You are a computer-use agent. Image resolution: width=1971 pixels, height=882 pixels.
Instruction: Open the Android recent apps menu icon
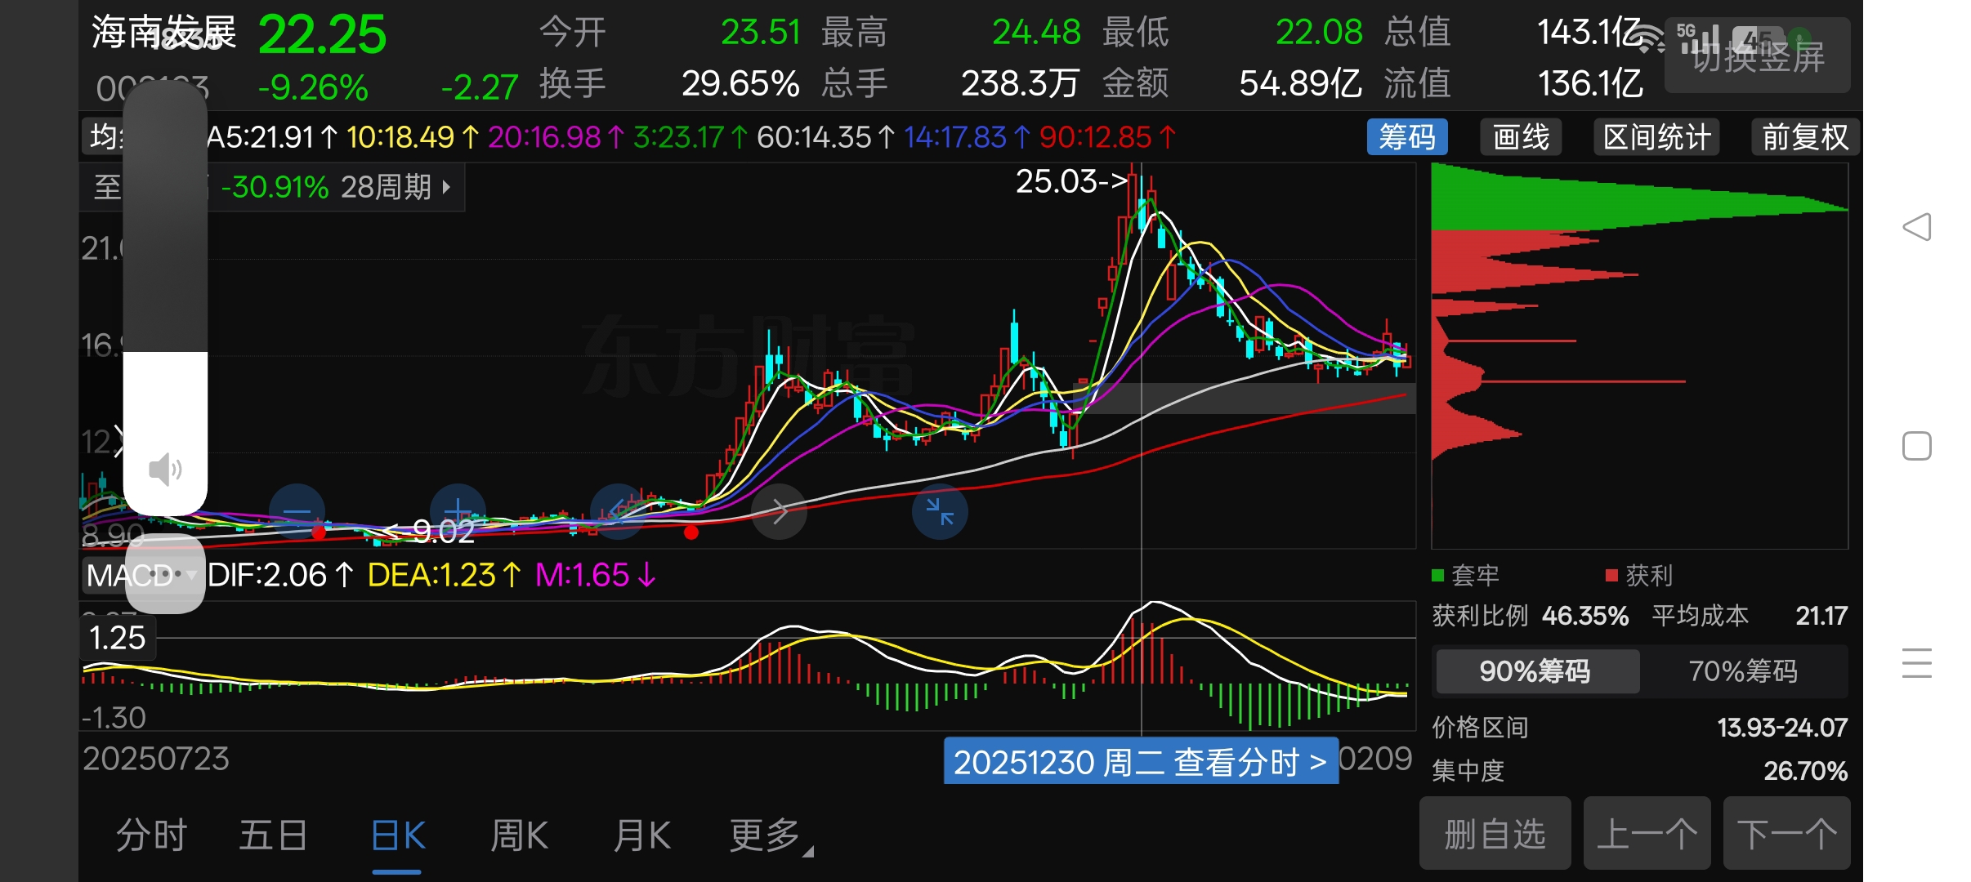tap(1916, 662)
